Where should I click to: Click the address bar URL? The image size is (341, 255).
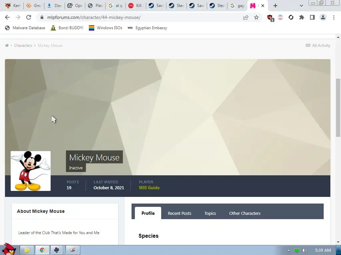(94, 17)
